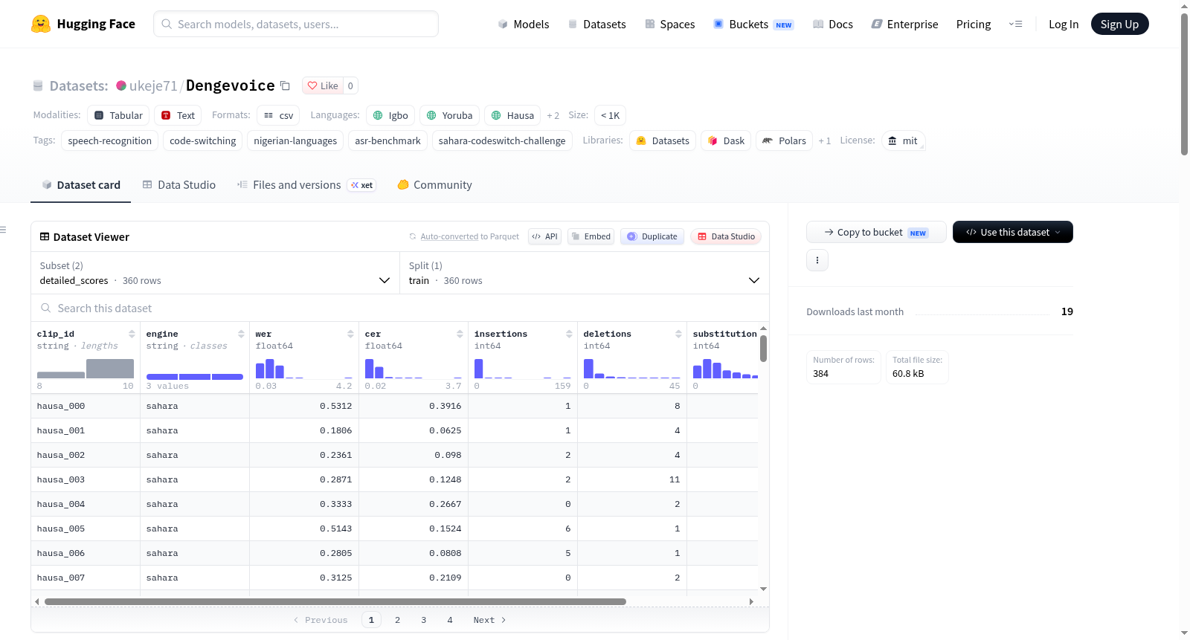Open Spaces in the top navigation

tap(669, 24)
